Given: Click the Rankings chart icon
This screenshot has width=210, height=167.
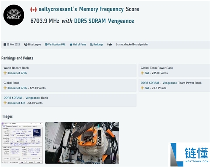Looking at the screenshot, I should (x=91, y=44).
